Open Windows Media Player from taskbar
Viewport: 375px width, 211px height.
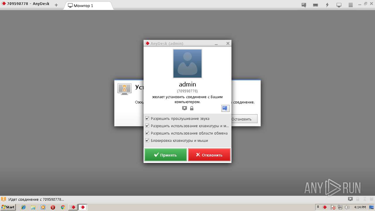pyautogui.click(x=43, y=207)
